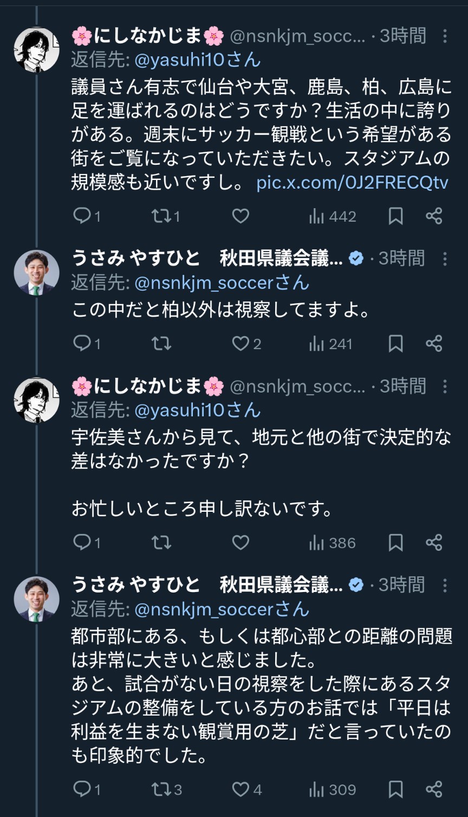Image resolution: width=468 pixels, height=817 pixels.
Task: Open more options on the 視察してますよ tweet
Action: point(445,259)
